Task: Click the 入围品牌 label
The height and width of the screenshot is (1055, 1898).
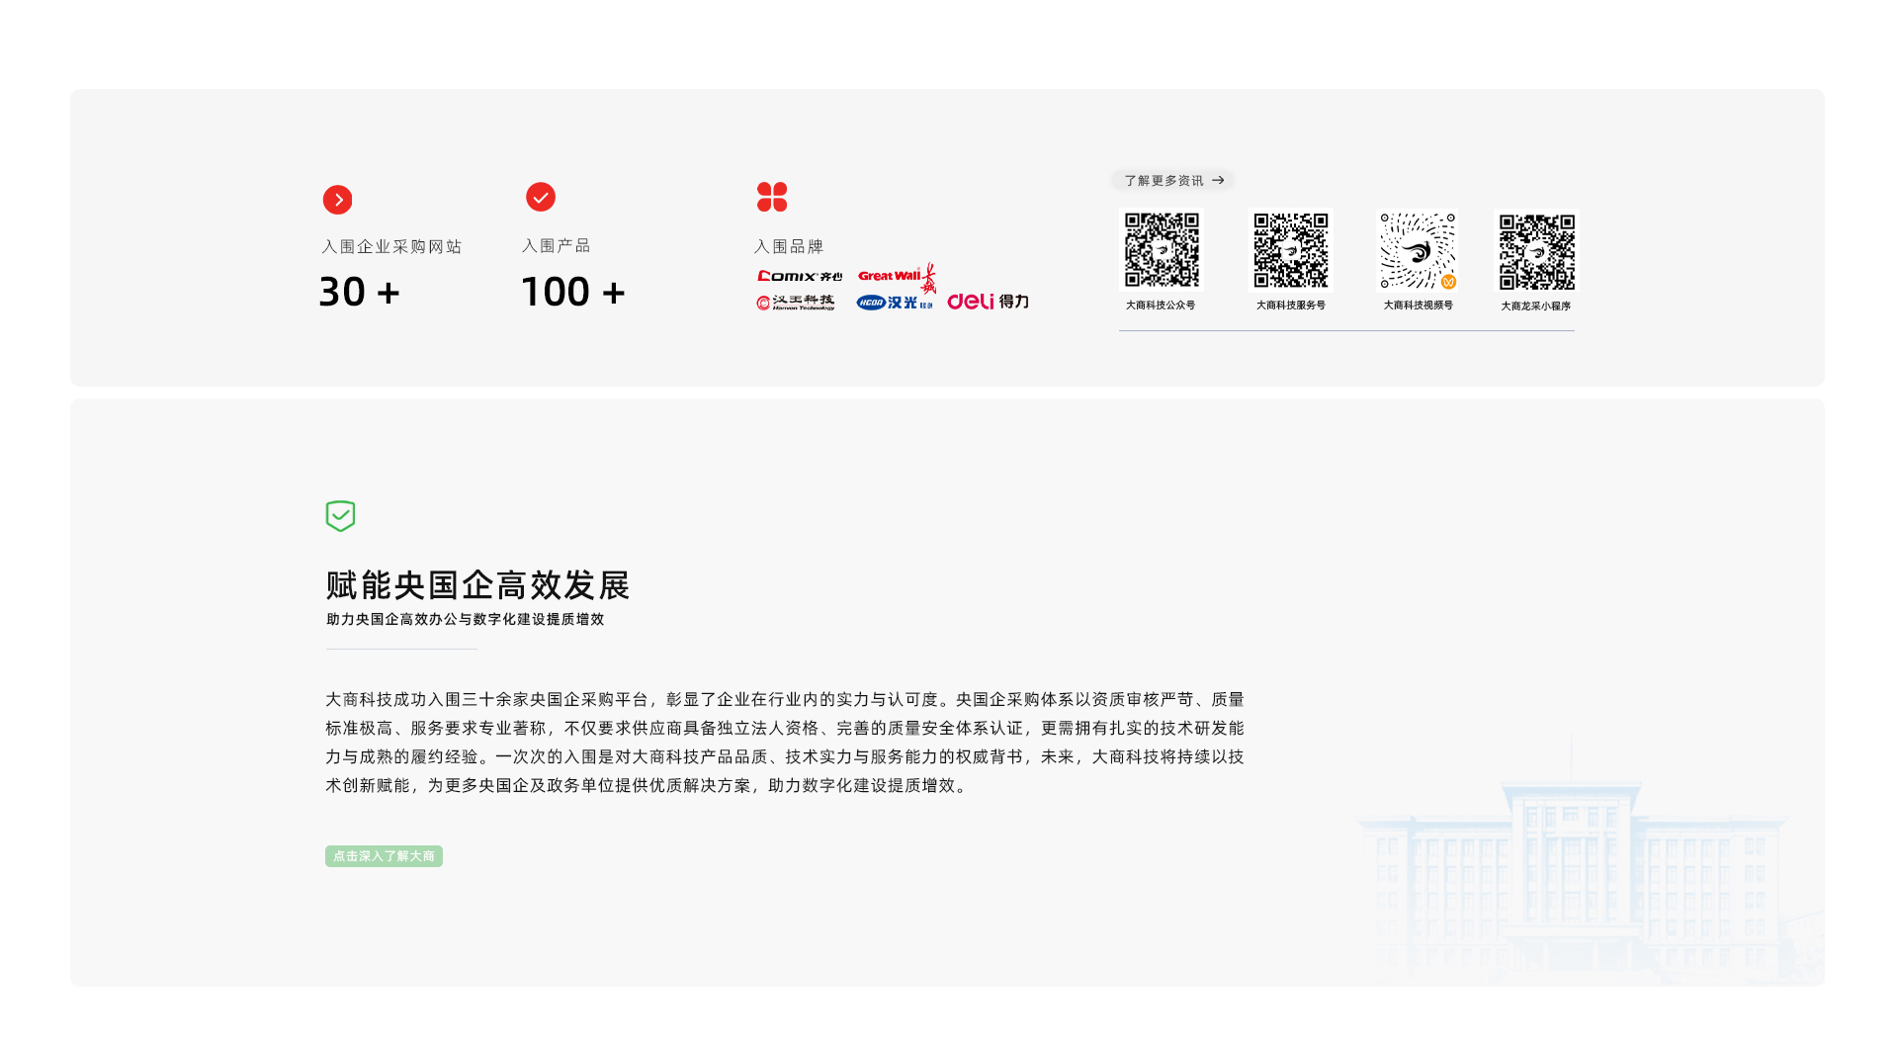Action: (x=789, y=246)
